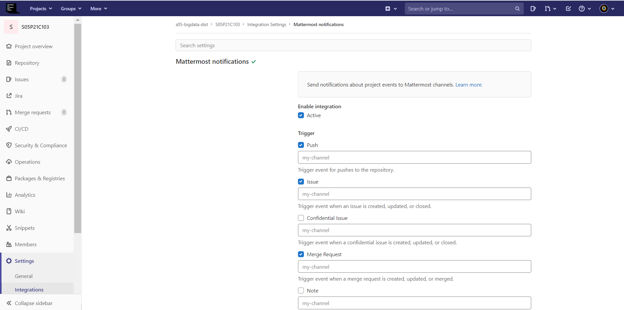
Task: Toggle the Push trigger checkbox
Action: click(x=301, y=145)
